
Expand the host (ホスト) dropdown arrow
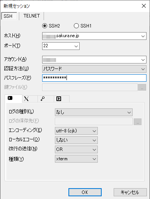[x=143, y=36]
